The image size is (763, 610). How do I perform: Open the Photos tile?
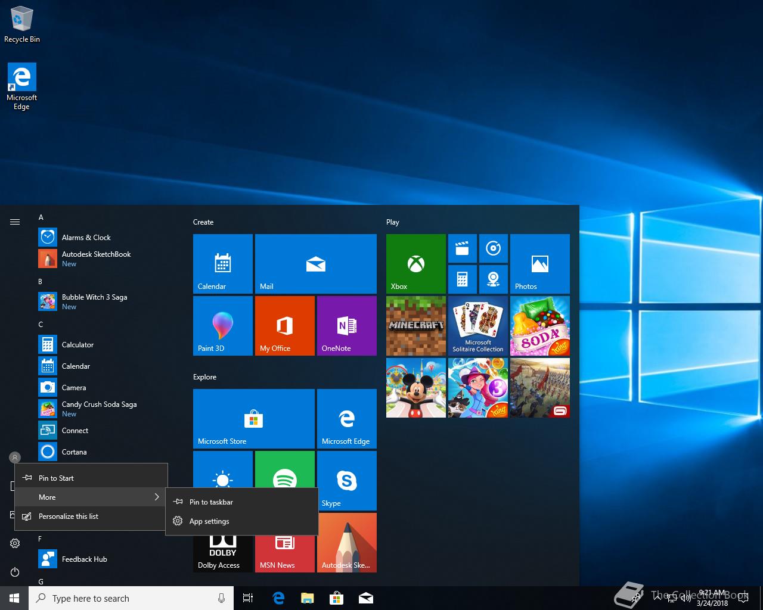pos(540,263)
